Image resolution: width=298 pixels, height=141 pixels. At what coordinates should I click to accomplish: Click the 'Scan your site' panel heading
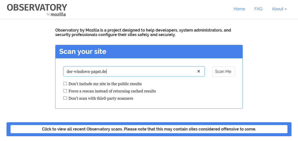(83, 52)
